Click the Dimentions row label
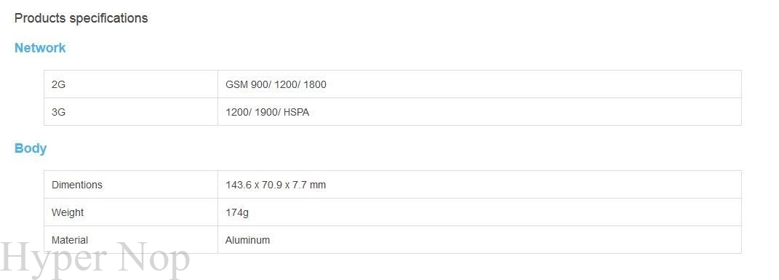Screen dimensions: 779x280 coord(77,185)
